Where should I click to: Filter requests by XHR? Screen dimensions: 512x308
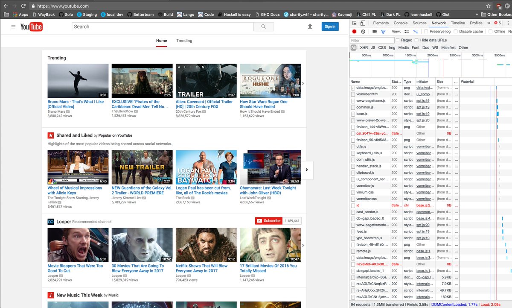pyautogui.click(x=364, y=48)
